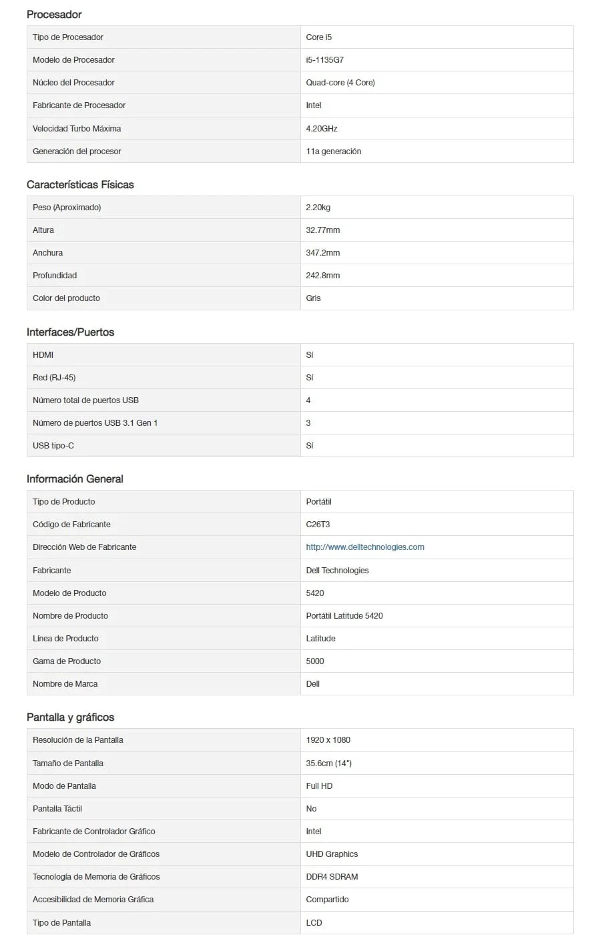Select the C26T3 manufacturer code value
The width and height of the screenshot is (600, 945).
pos(318,525)
